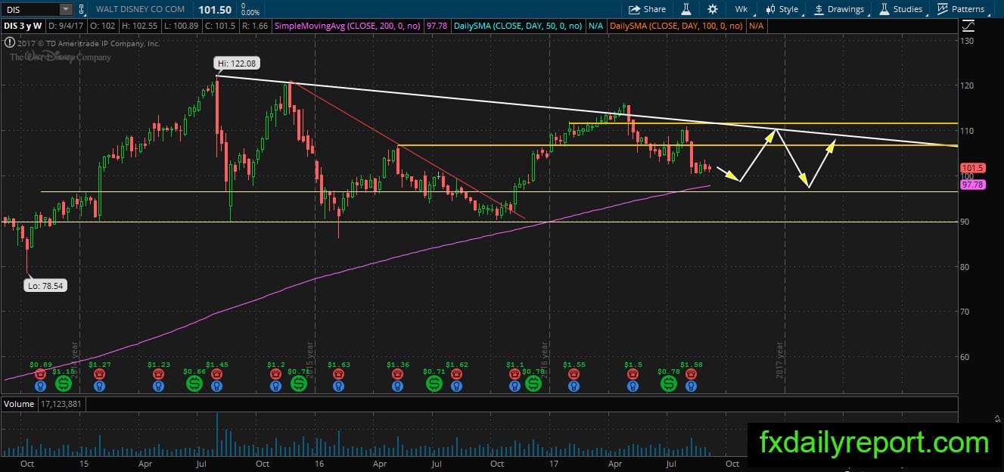Click the blue bulb icon under $1.58 earnings

pyautogui.click(x=692, y=385)
